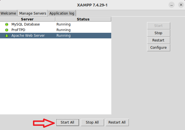The height and width of the screenshot is (130, 185).
Task: Restart the selected Apache server
Action: (x=158, y=40)
